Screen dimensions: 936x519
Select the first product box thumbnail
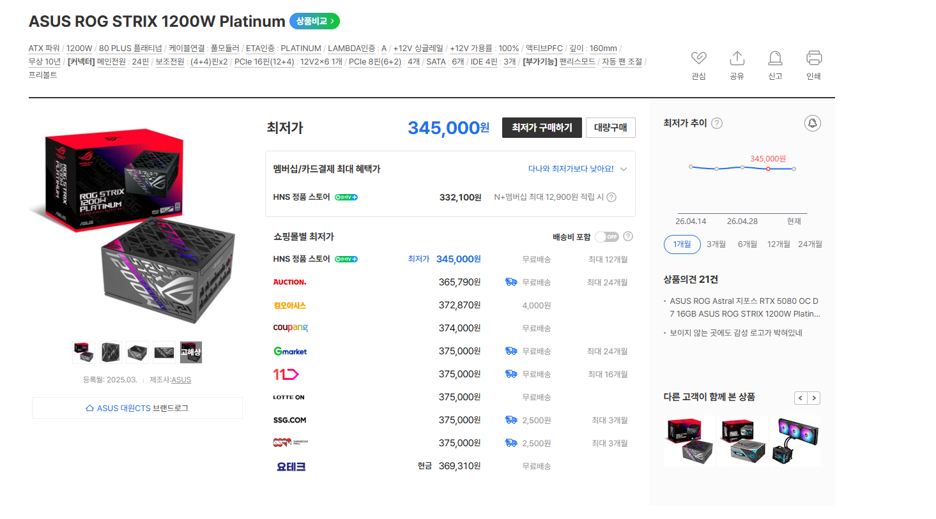pyautogui.click(x=84, y=352)
